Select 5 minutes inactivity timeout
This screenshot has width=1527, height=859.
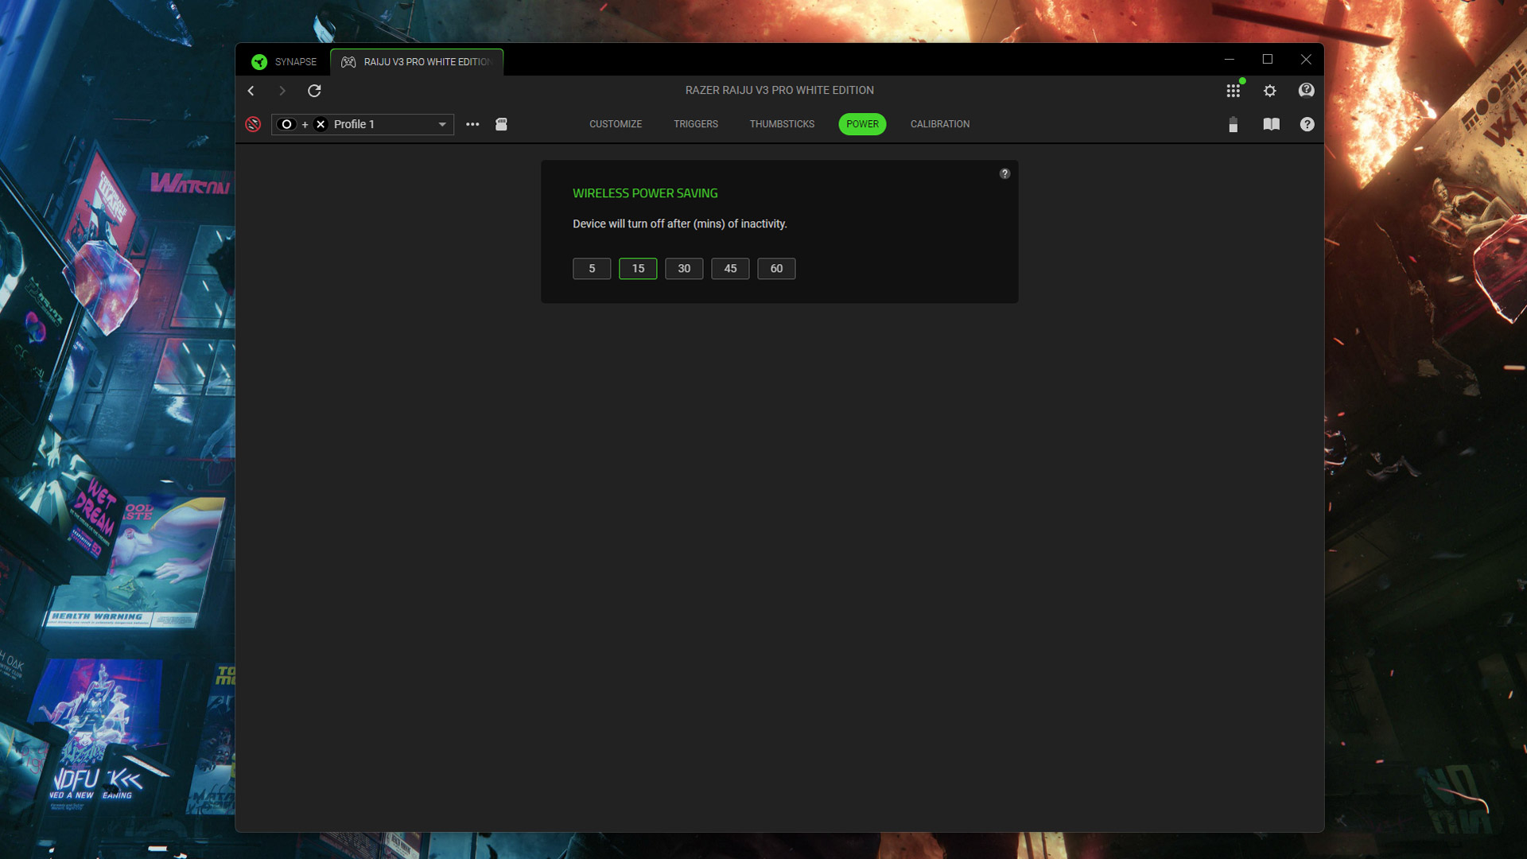click(x=592, y=269)
